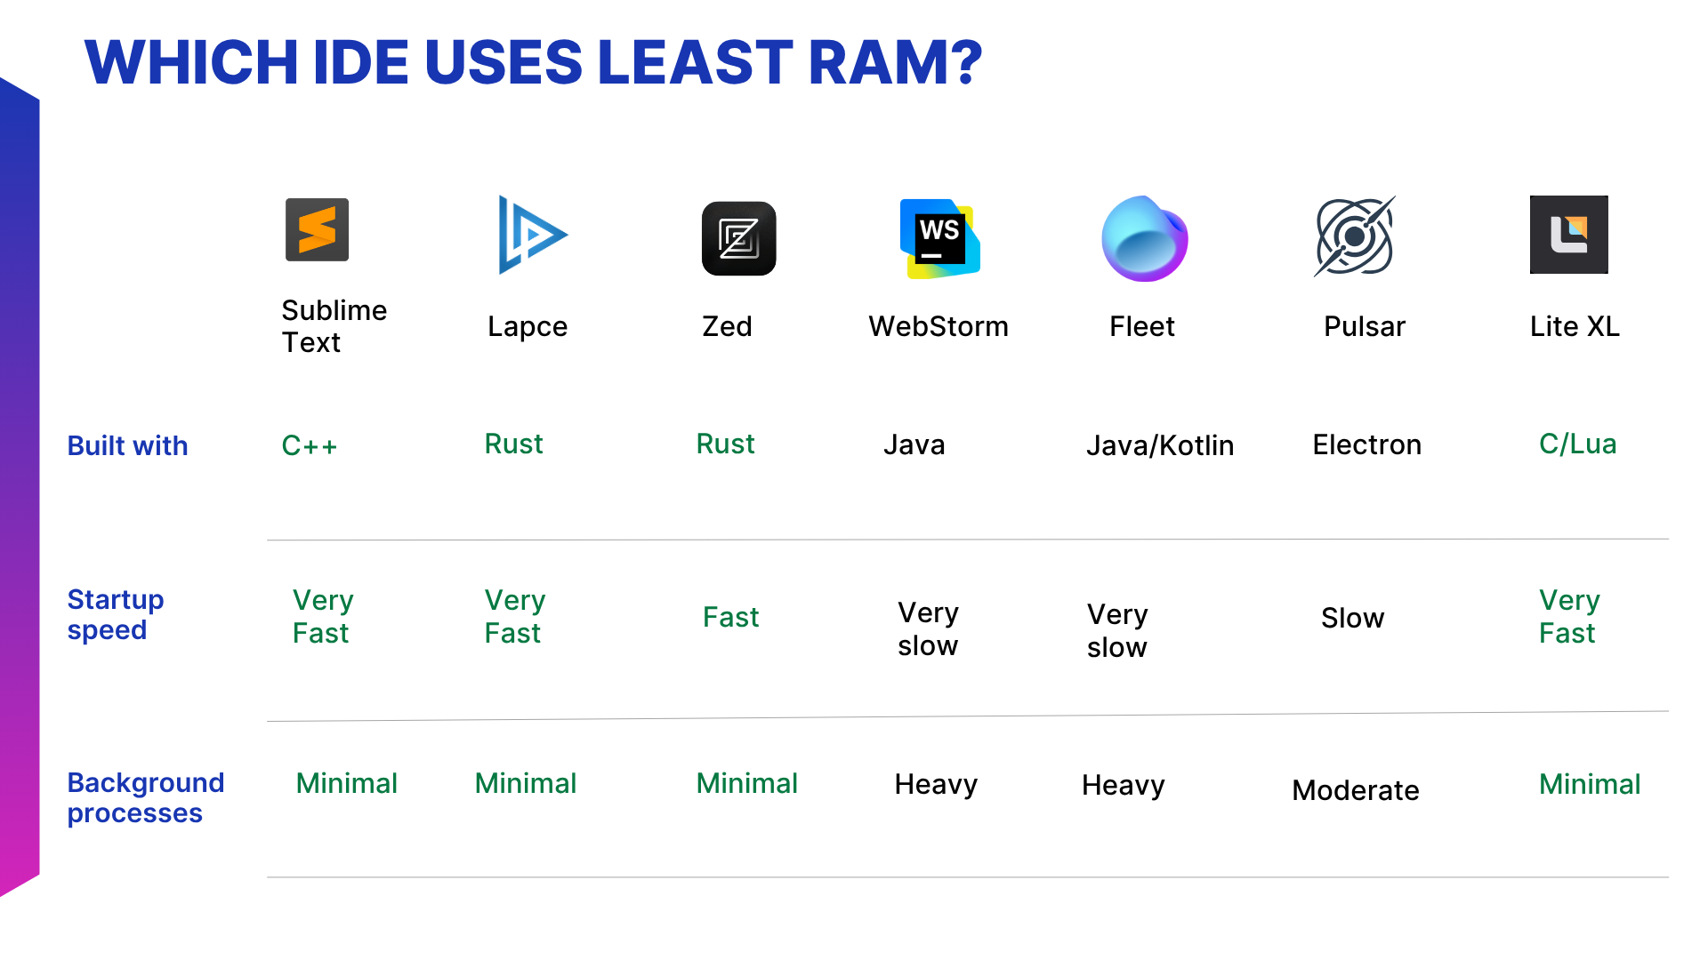Select the 'Built with' row label

[x=127, y=445]
